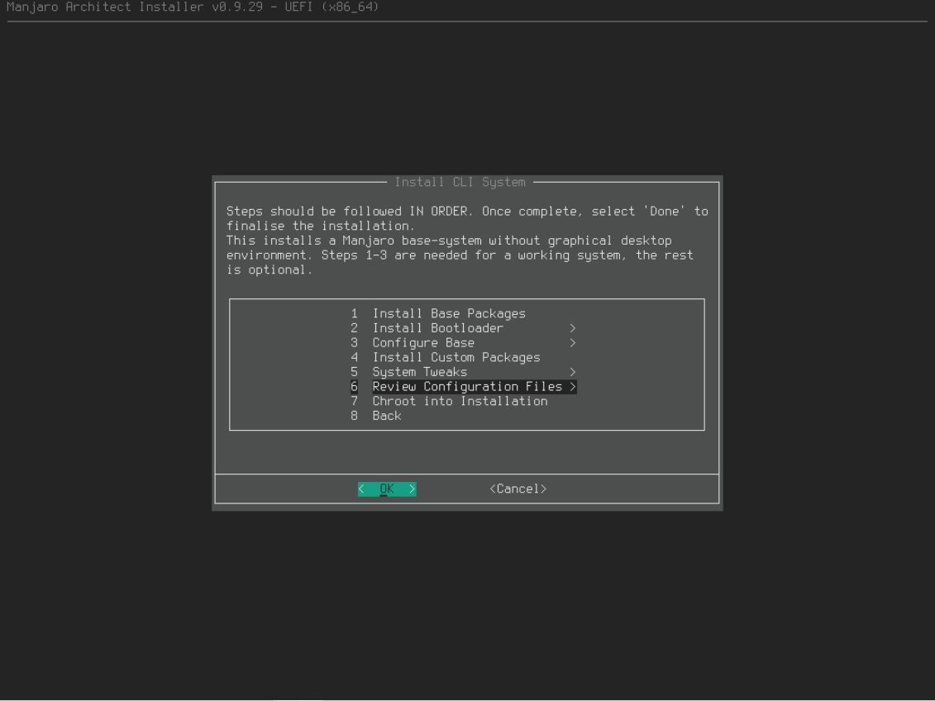Click the number 7 hotkey in menu
This screenshot has height=701, width=935.
pyautogui.click(x=354, y=401)
